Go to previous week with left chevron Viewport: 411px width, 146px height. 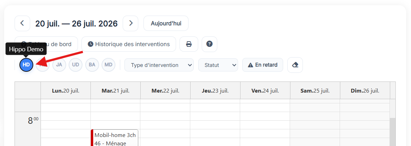tap(22, 23)
